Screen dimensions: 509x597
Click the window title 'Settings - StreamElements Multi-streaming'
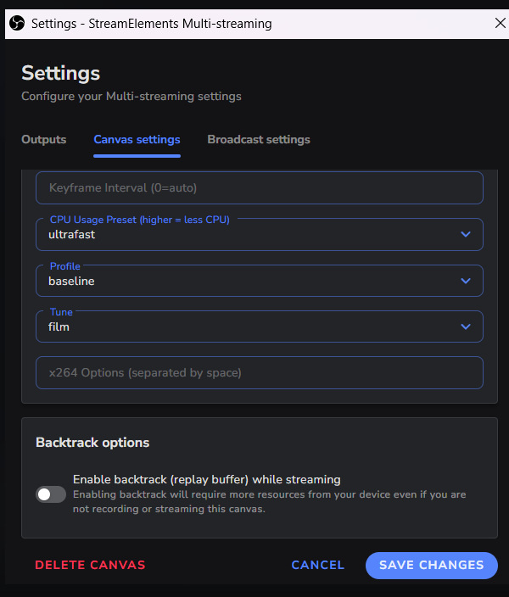click(x=152, y=24)
